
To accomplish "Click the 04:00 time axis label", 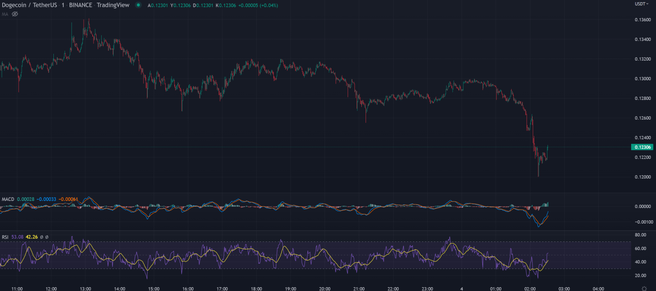I will point(598,288).
